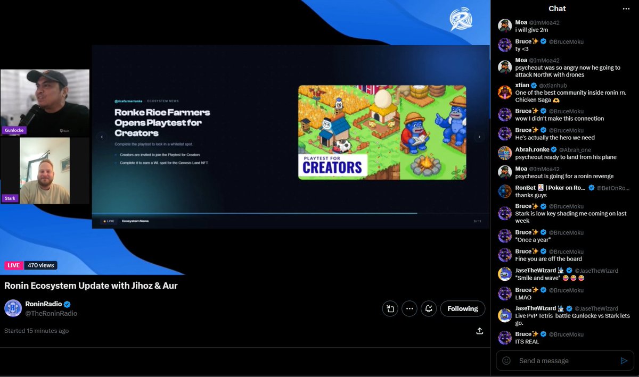
Task: Open JaseTheWizard avatar on 'Smile and wave' message
Action: [505, 274]
